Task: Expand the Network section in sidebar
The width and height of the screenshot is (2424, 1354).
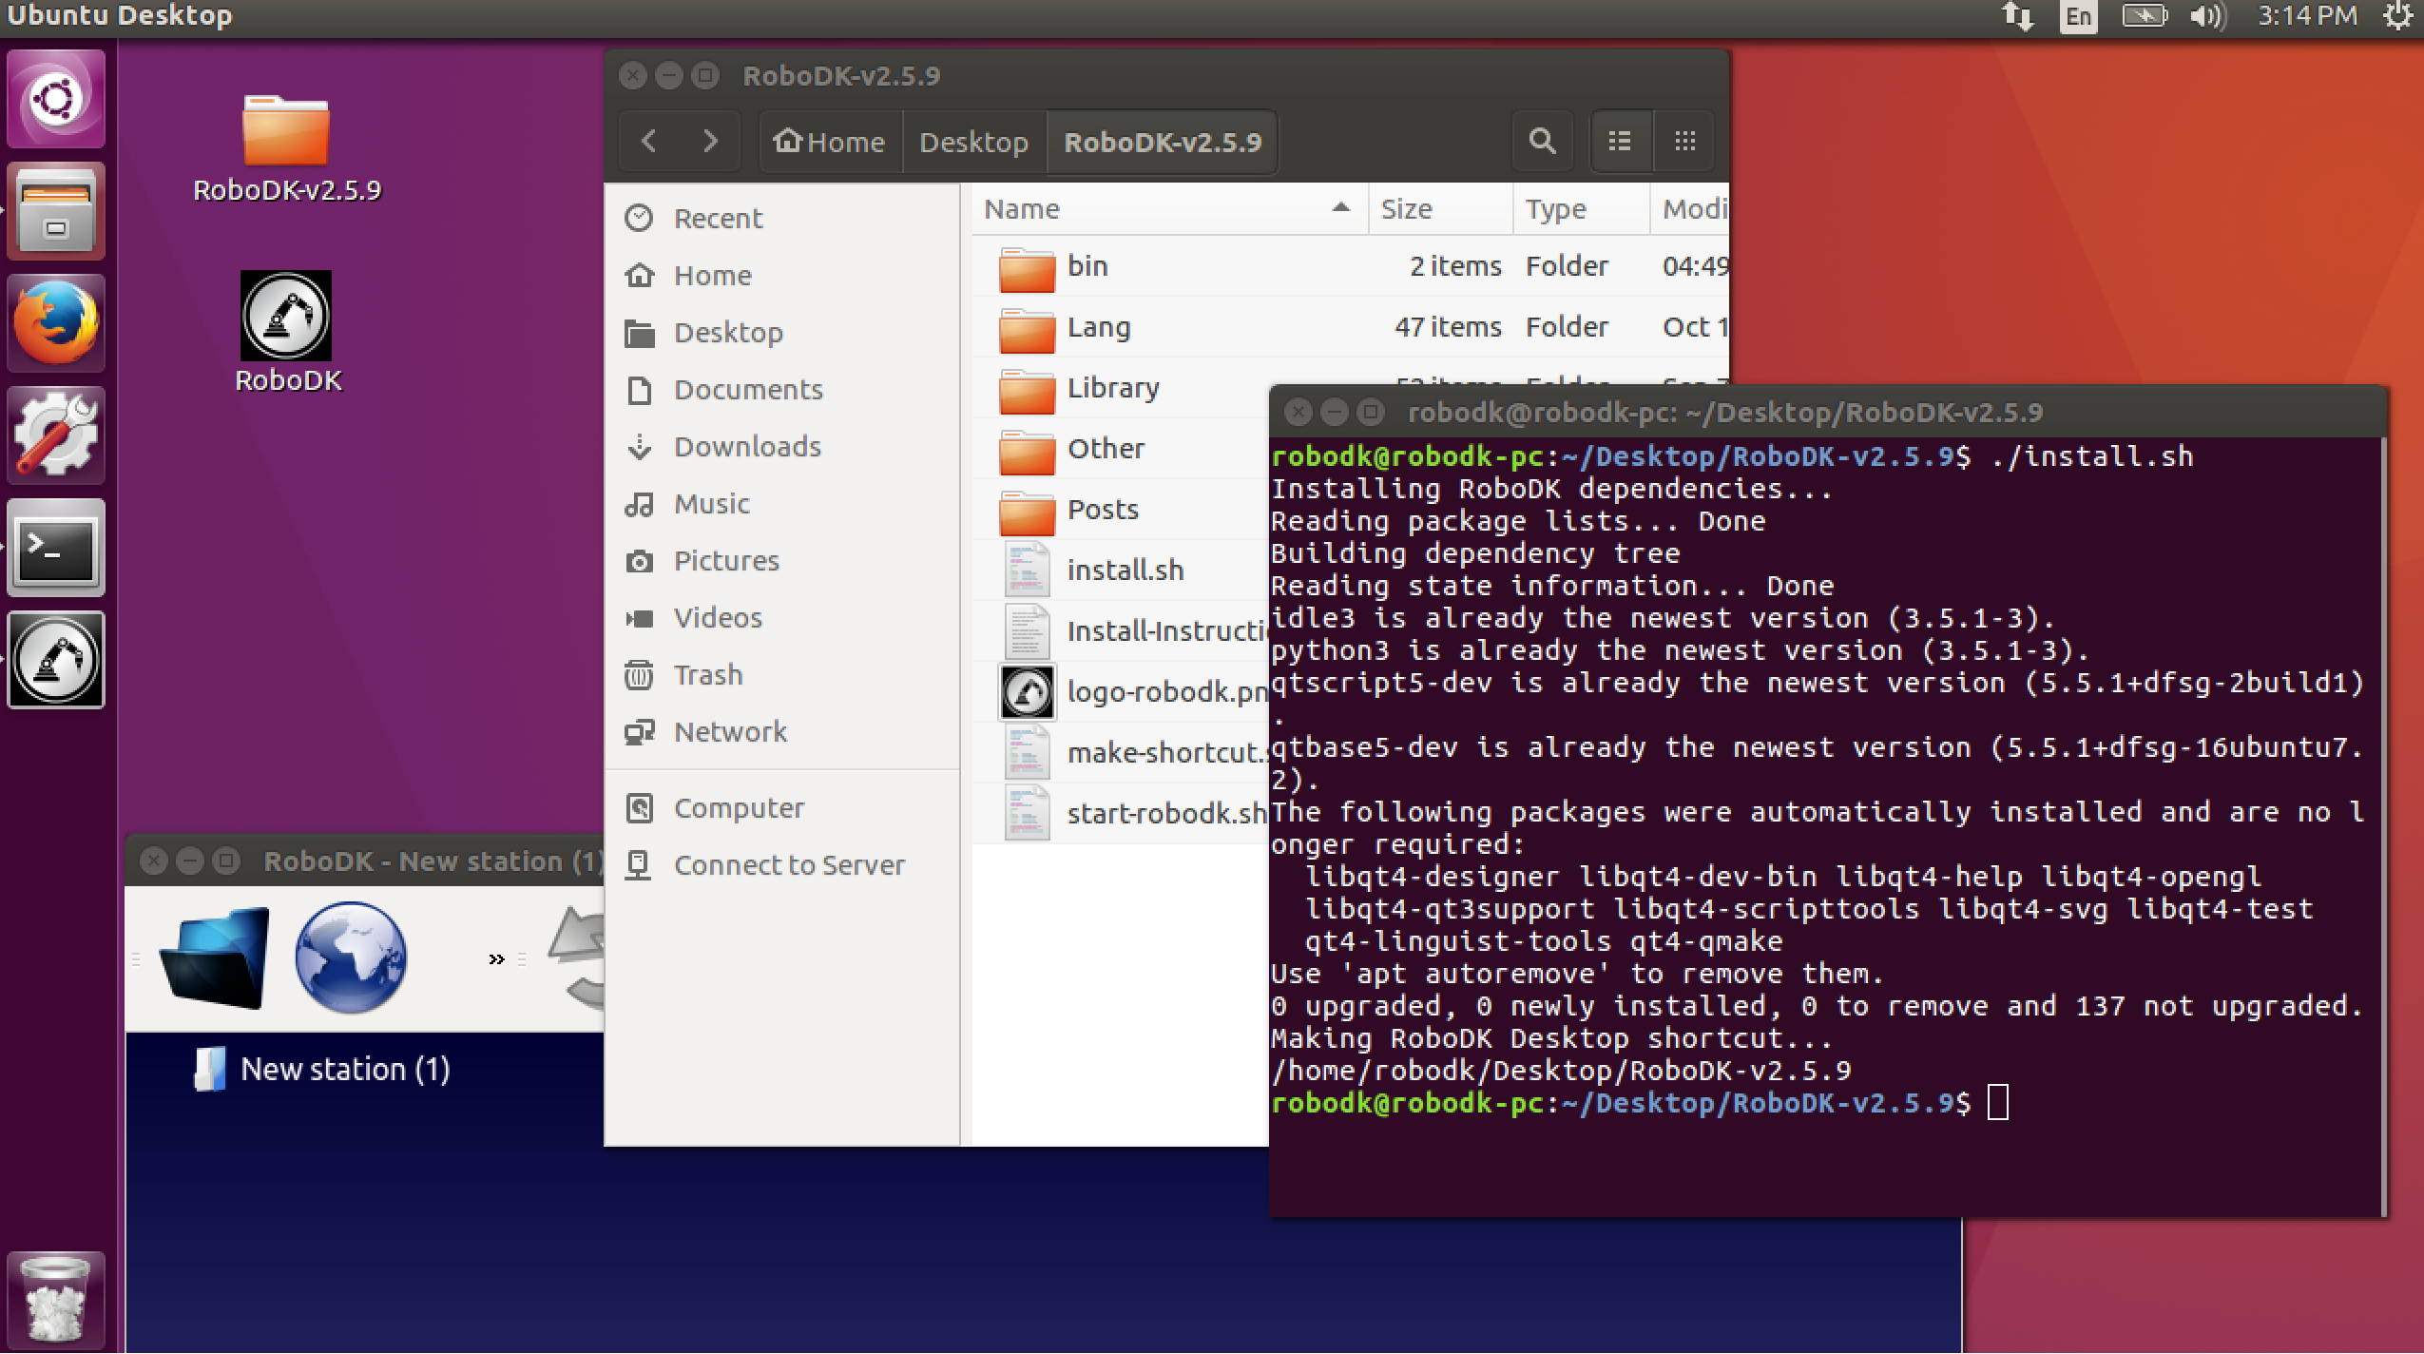Action: point(729,731)
